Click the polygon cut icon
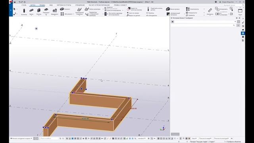Viewport: 254px width, 143px height. (129, 9)
